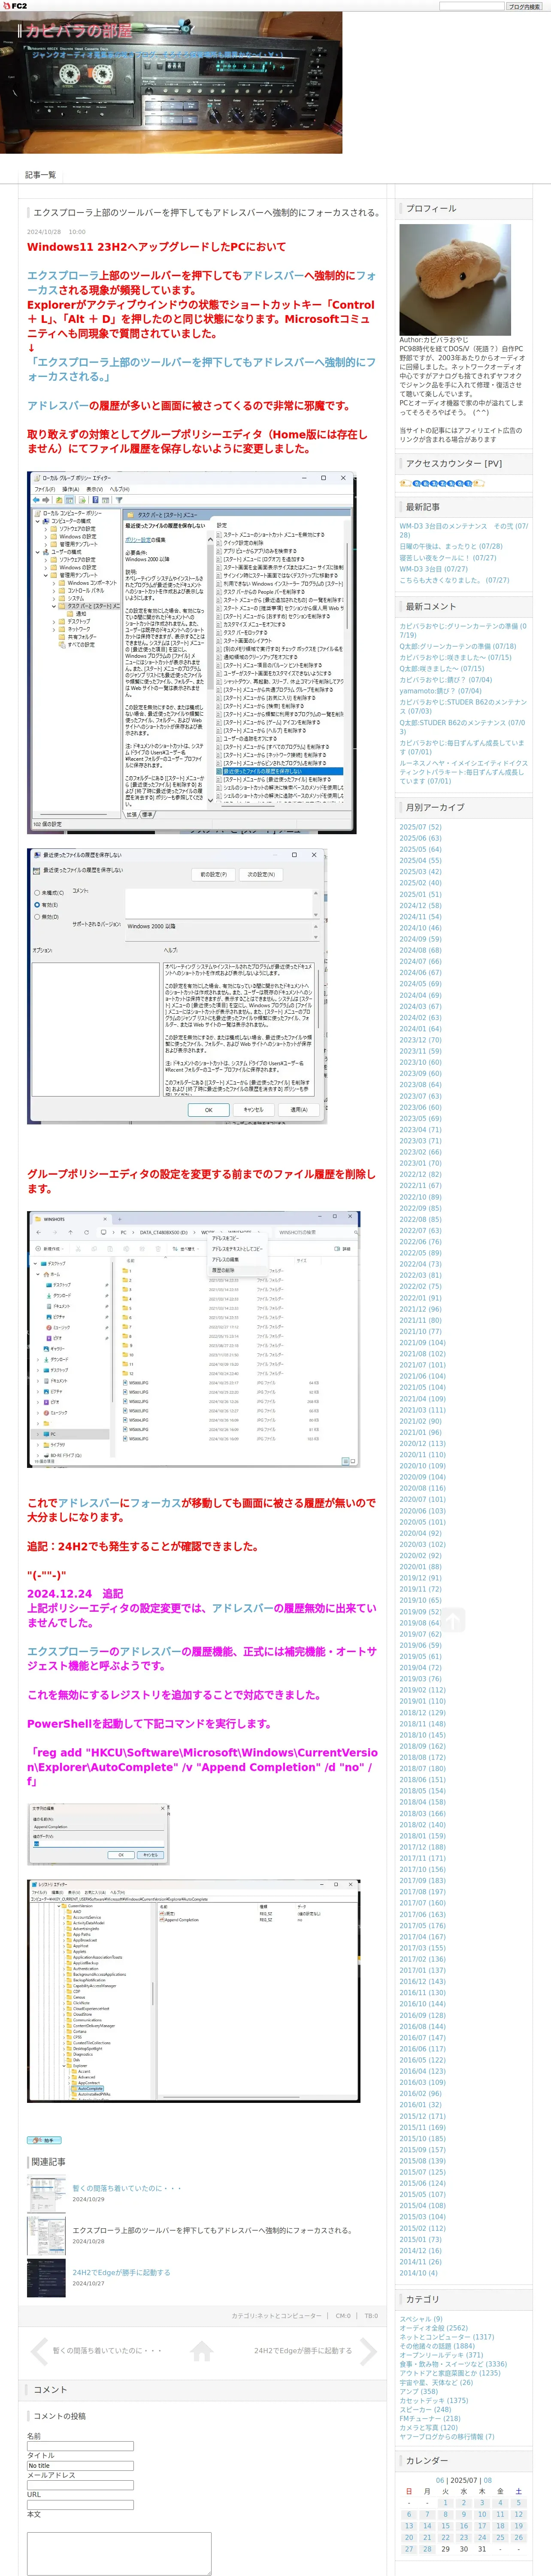551x2576 pixels.
Task: Open category オーディオ全般 (2562)
Action: tap(433, 2328)
